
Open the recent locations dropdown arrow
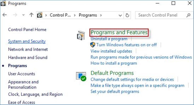point(23,15)
